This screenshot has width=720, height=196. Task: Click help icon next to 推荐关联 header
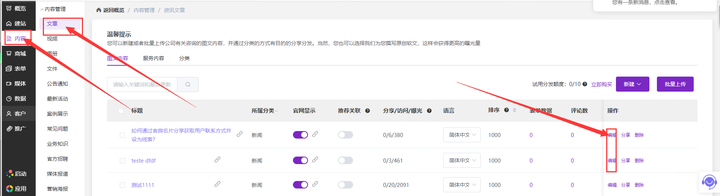click(x=368, y=111)
